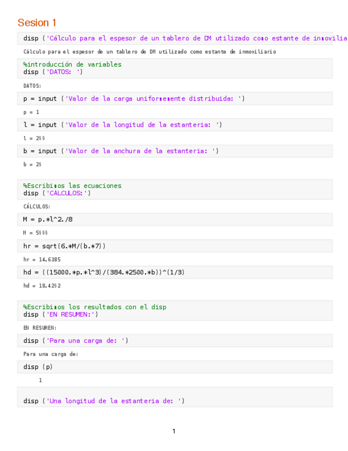
Task: Select the 'p = 1' output line
Action: (31, 112)
